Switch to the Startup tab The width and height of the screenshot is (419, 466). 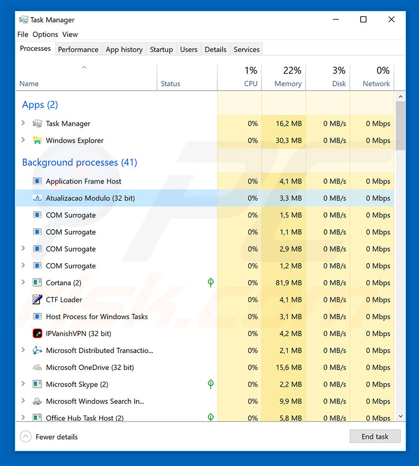[x=161, y=49]
